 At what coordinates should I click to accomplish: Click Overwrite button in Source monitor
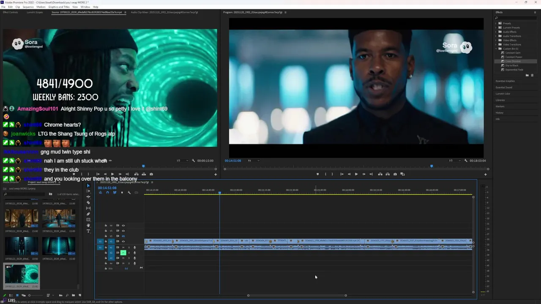tap(144, 174)
